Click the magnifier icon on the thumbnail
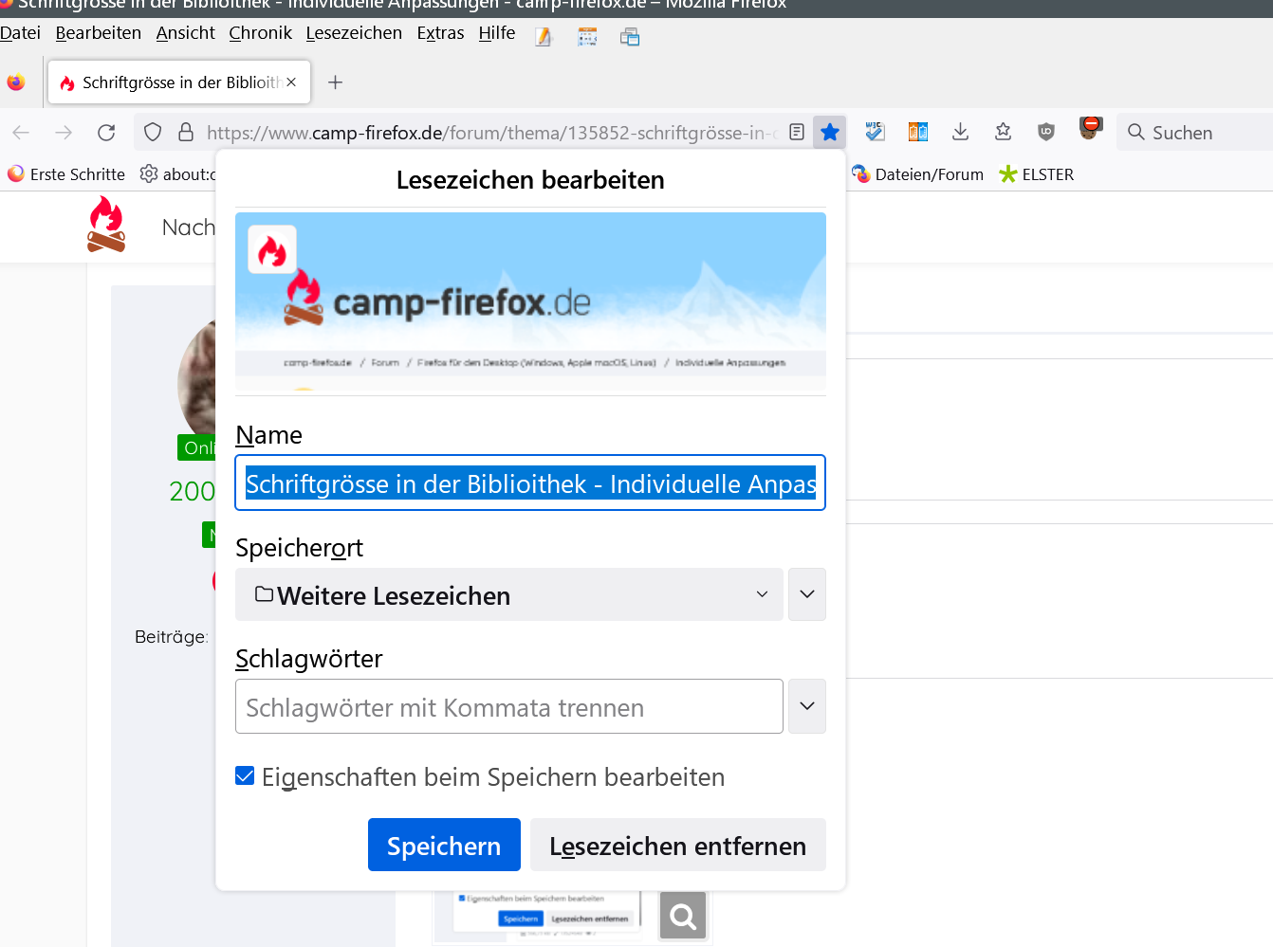The image size is (1273, 947). click(x=683, y=916)
